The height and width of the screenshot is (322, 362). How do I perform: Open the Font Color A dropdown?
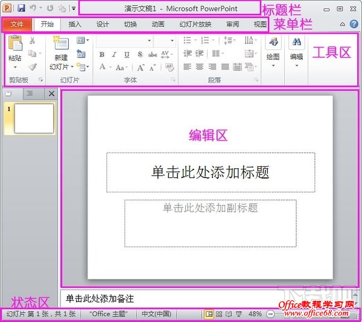(x=105, y=68)
